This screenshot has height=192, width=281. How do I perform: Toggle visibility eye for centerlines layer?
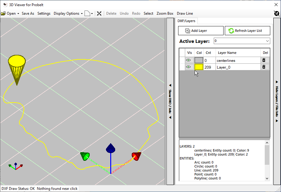(x=188, y=60)
